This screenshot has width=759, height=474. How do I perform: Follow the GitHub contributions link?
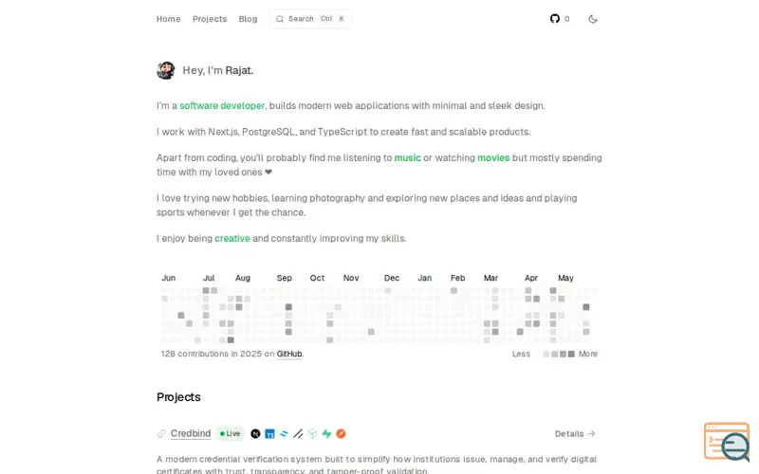[x=289, y=354]
